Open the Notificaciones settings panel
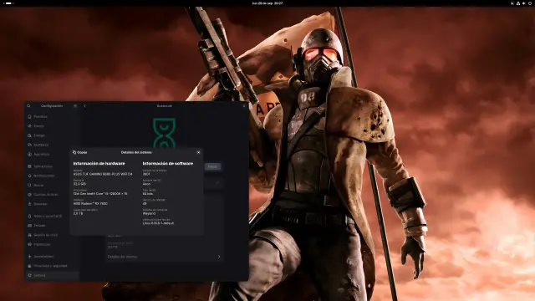Viewport: 535px width, 301px height. click(x=52, y=176)
